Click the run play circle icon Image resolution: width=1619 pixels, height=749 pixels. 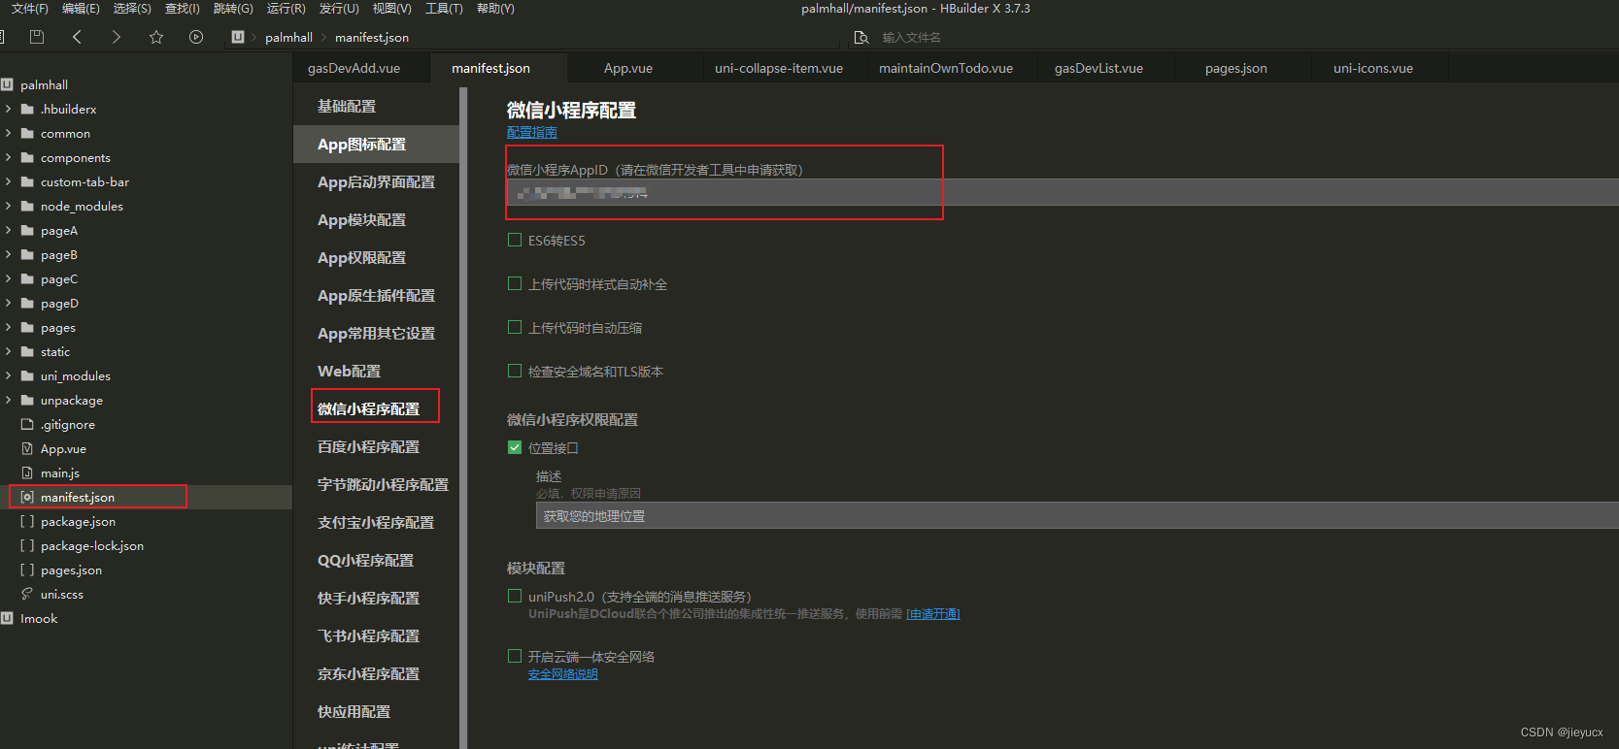196,37
